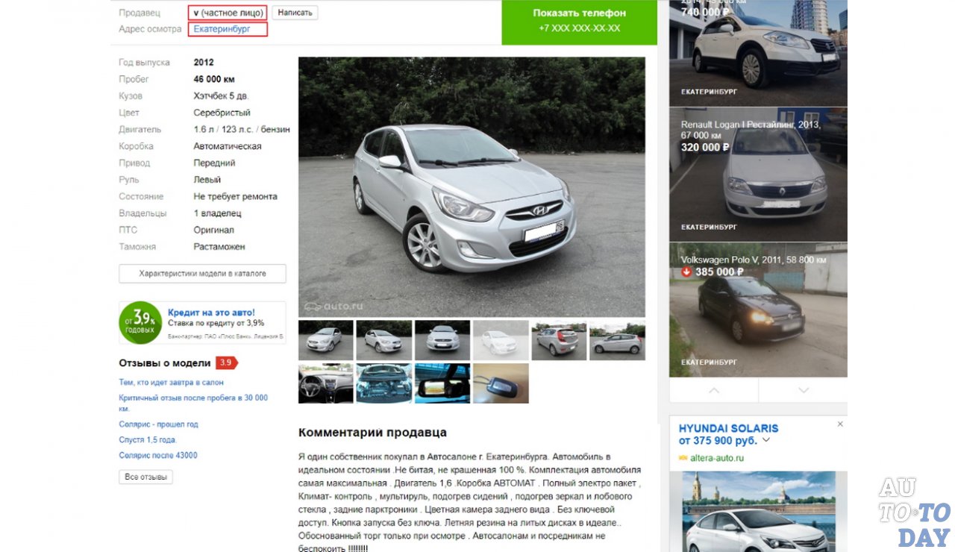Screen dimensions: 955x552
Task: Follow the Кредит на это авто! link
Action: pyautogui.click(x=211, y=313)
